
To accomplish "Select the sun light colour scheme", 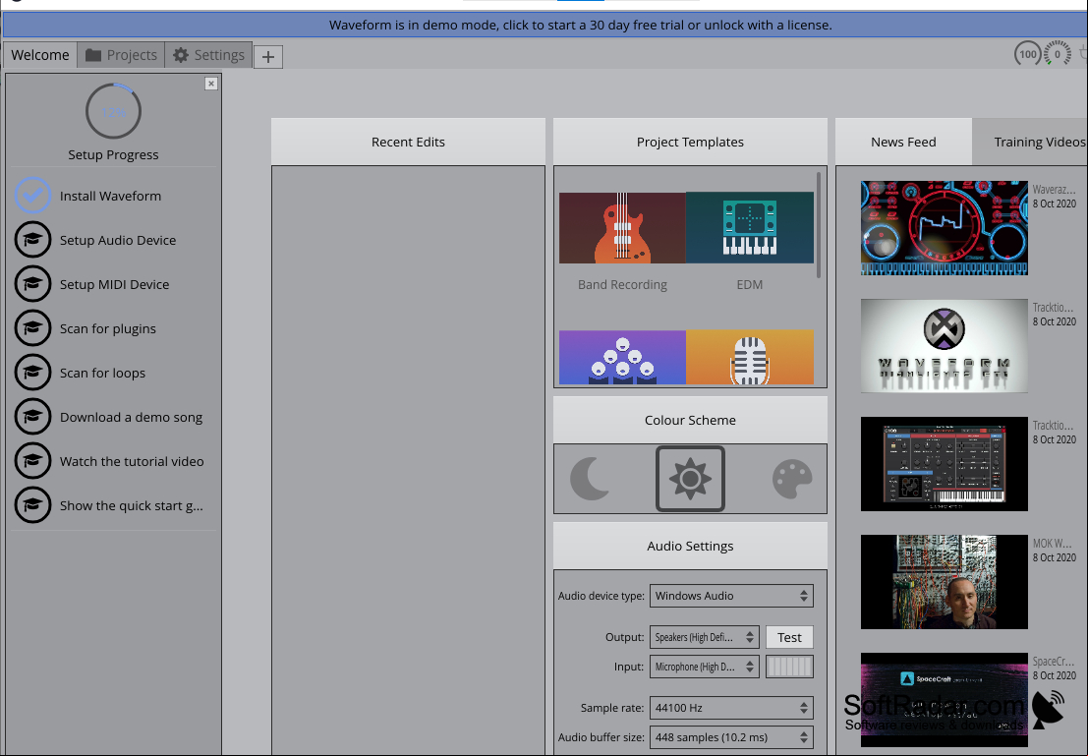I will point(690,479).
